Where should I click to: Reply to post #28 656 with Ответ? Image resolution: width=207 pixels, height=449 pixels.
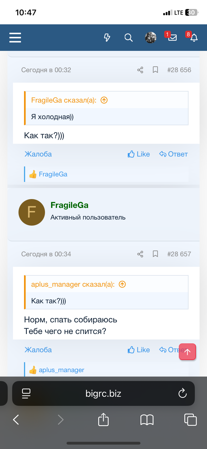(174, 154)
